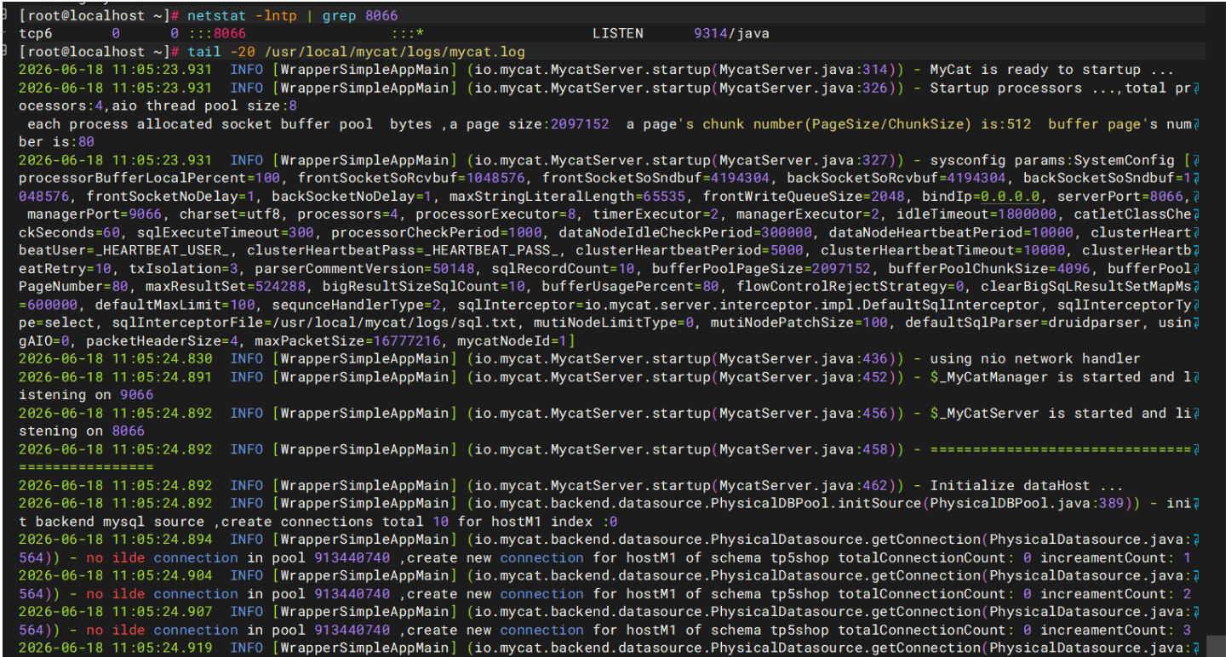Select the 'tcp6' protocol entry

point(35,33)
